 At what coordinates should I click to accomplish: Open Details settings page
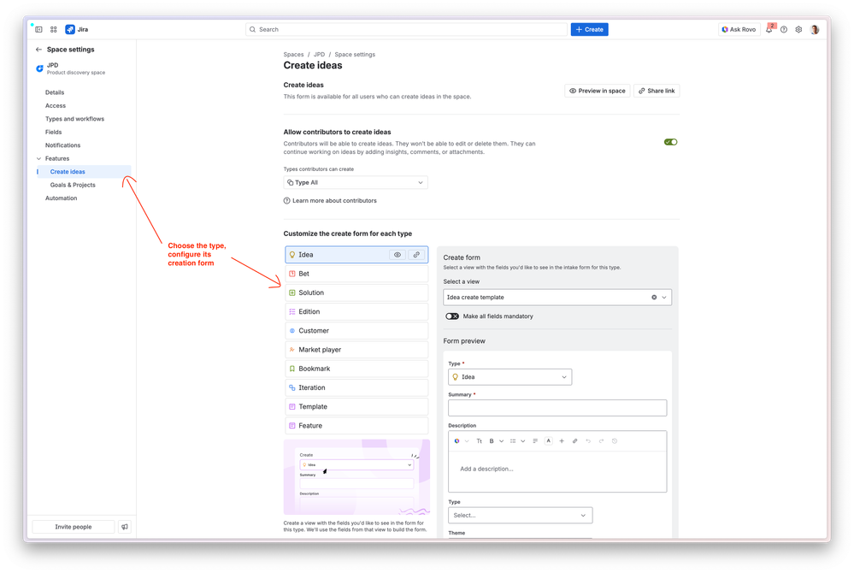55,92
